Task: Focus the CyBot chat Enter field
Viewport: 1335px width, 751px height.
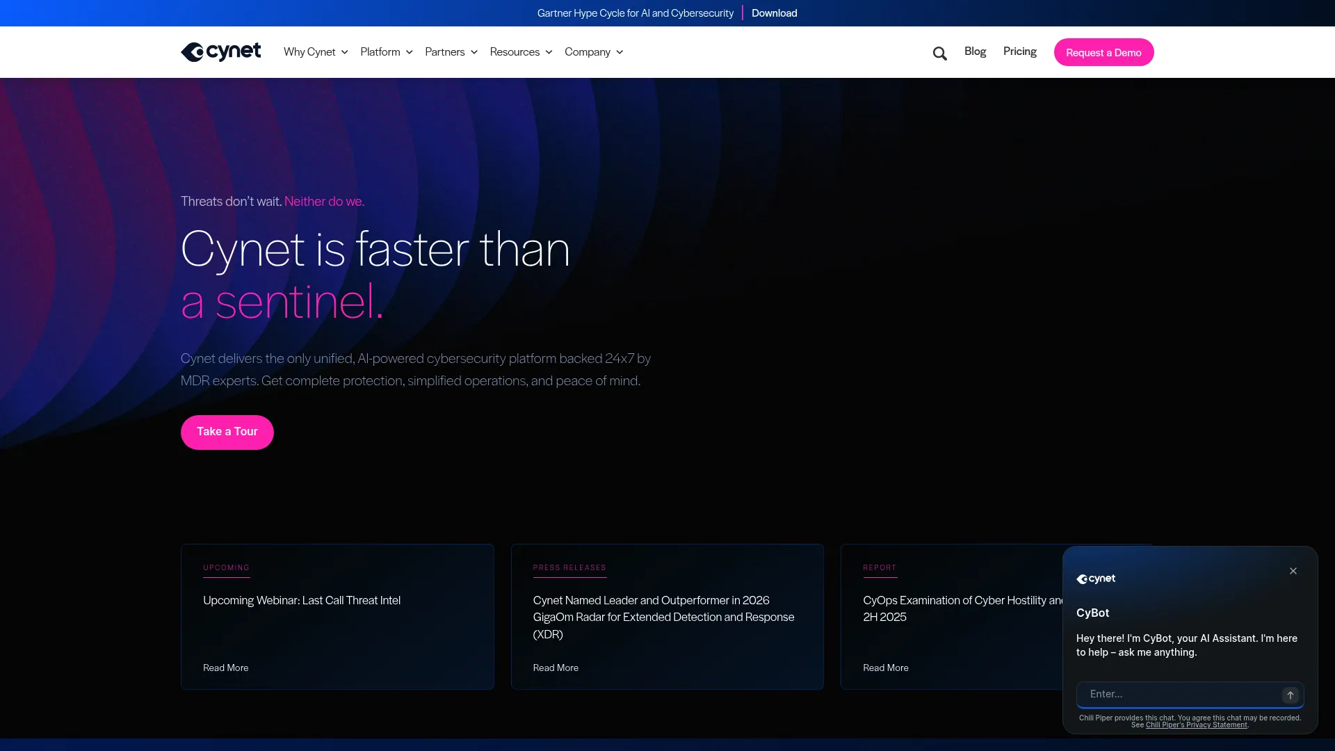Action: [1190, 695]
